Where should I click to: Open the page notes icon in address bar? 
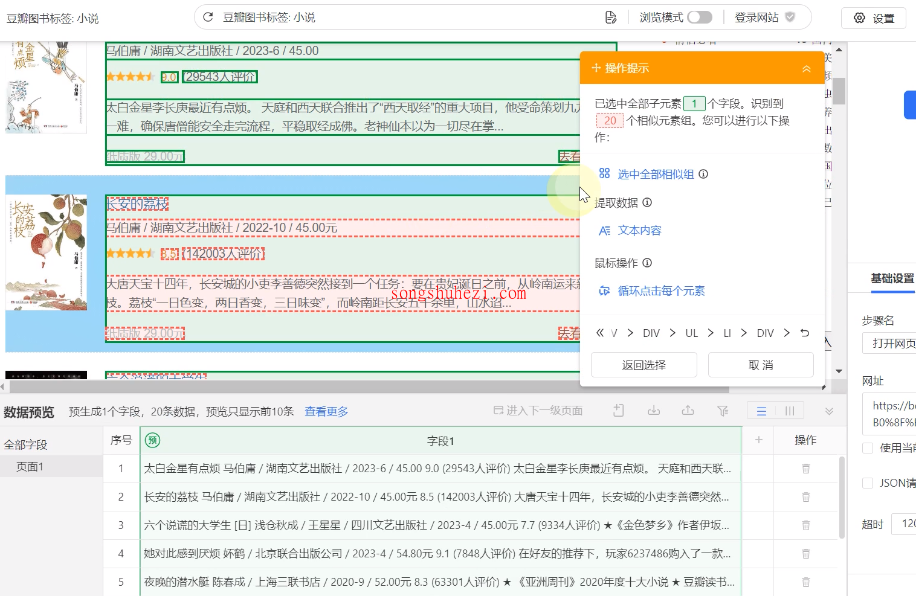coord(611,18)
